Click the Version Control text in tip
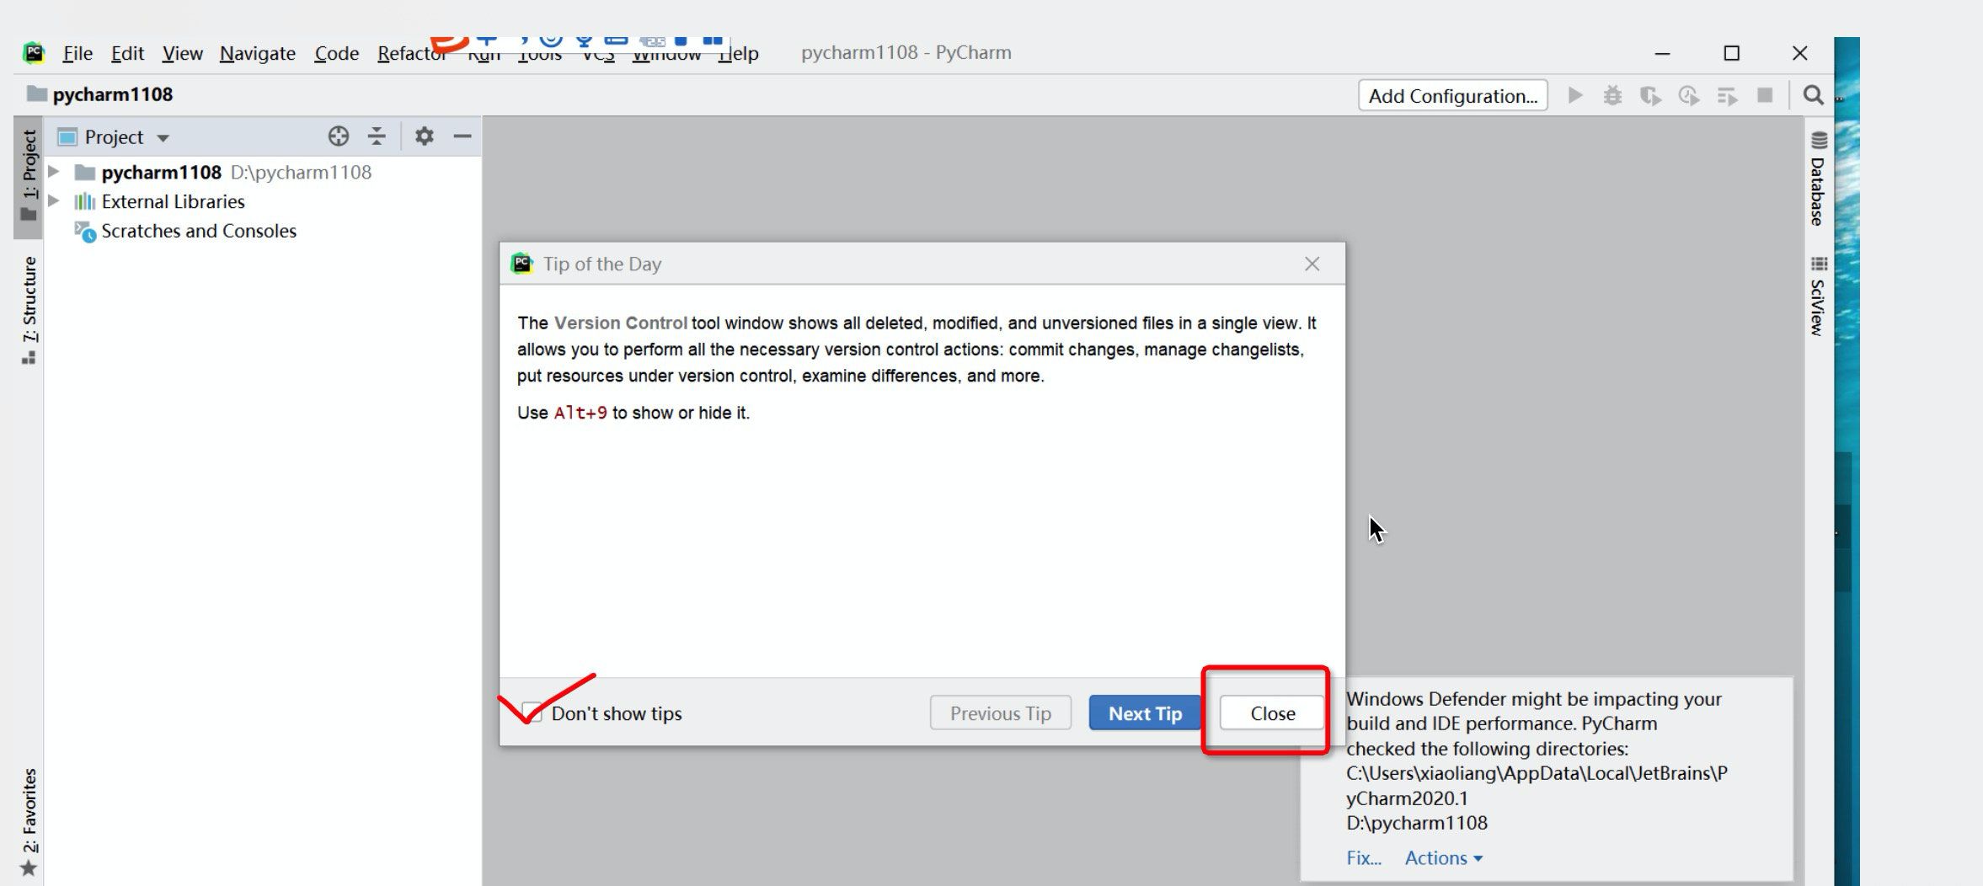Screen dimensions: 1983x886 [x=621, y=323]
